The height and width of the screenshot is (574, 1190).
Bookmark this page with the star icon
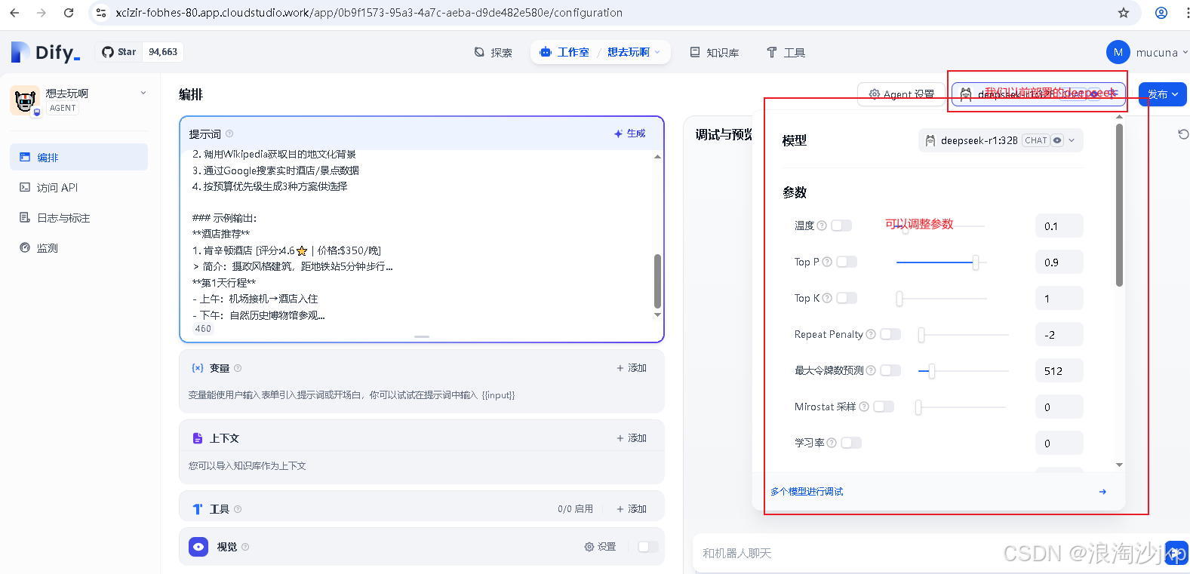point(1124,13)
